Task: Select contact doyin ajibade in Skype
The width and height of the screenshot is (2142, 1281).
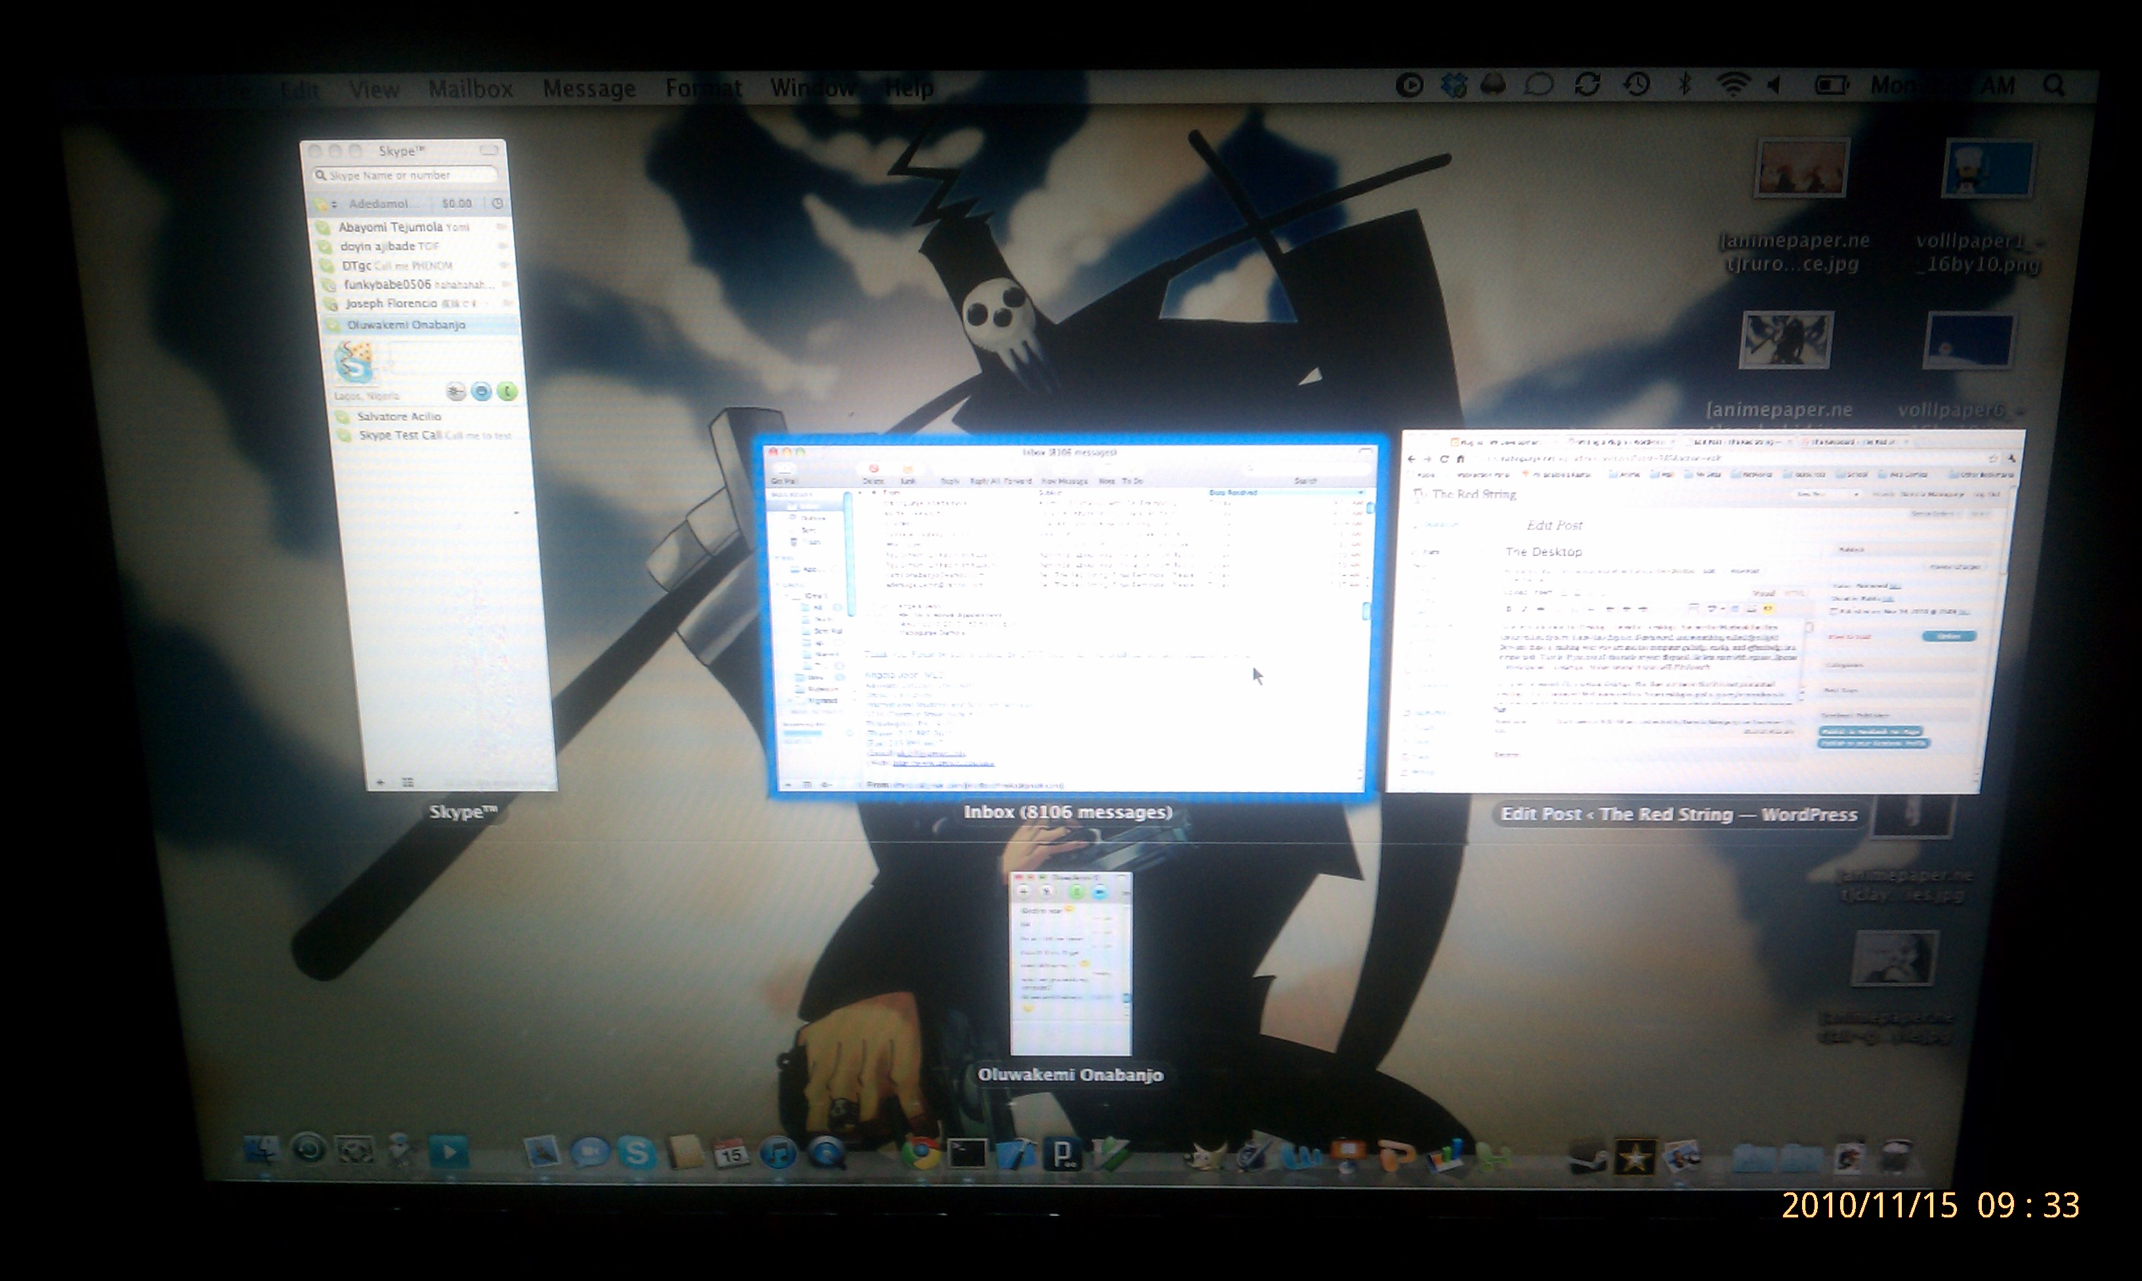Action: pos(413,247)
